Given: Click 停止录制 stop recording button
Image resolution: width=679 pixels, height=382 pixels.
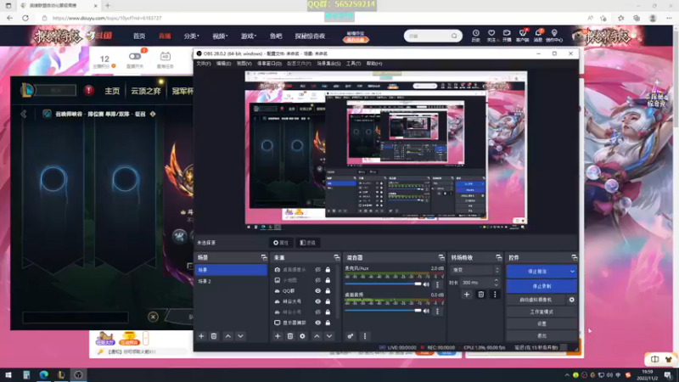Looking at the screenshot, I should [542, 286].
